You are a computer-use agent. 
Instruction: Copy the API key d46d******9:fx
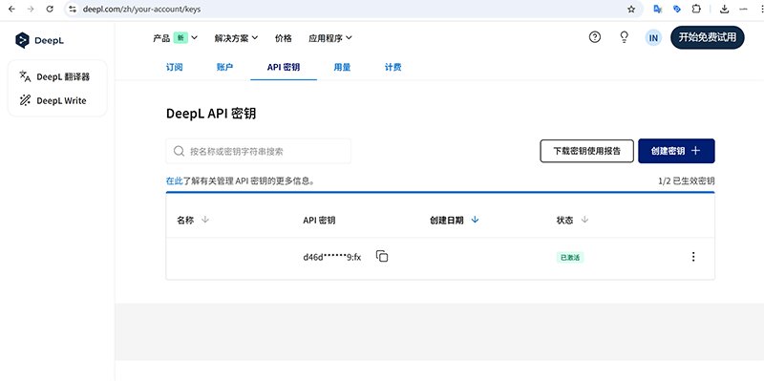tap(382, 256)
